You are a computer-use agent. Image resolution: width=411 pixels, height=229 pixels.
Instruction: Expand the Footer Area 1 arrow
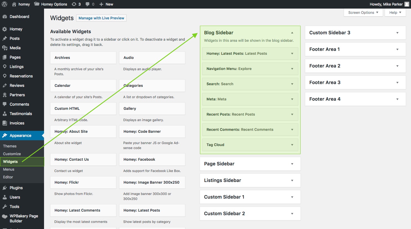[397, 50]
